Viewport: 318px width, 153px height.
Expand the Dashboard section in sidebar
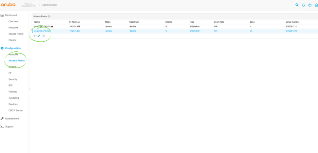tap(11, 15)
